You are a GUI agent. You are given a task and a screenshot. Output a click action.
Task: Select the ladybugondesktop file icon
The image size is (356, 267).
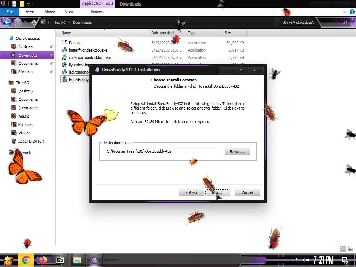(x=65, y=72)
